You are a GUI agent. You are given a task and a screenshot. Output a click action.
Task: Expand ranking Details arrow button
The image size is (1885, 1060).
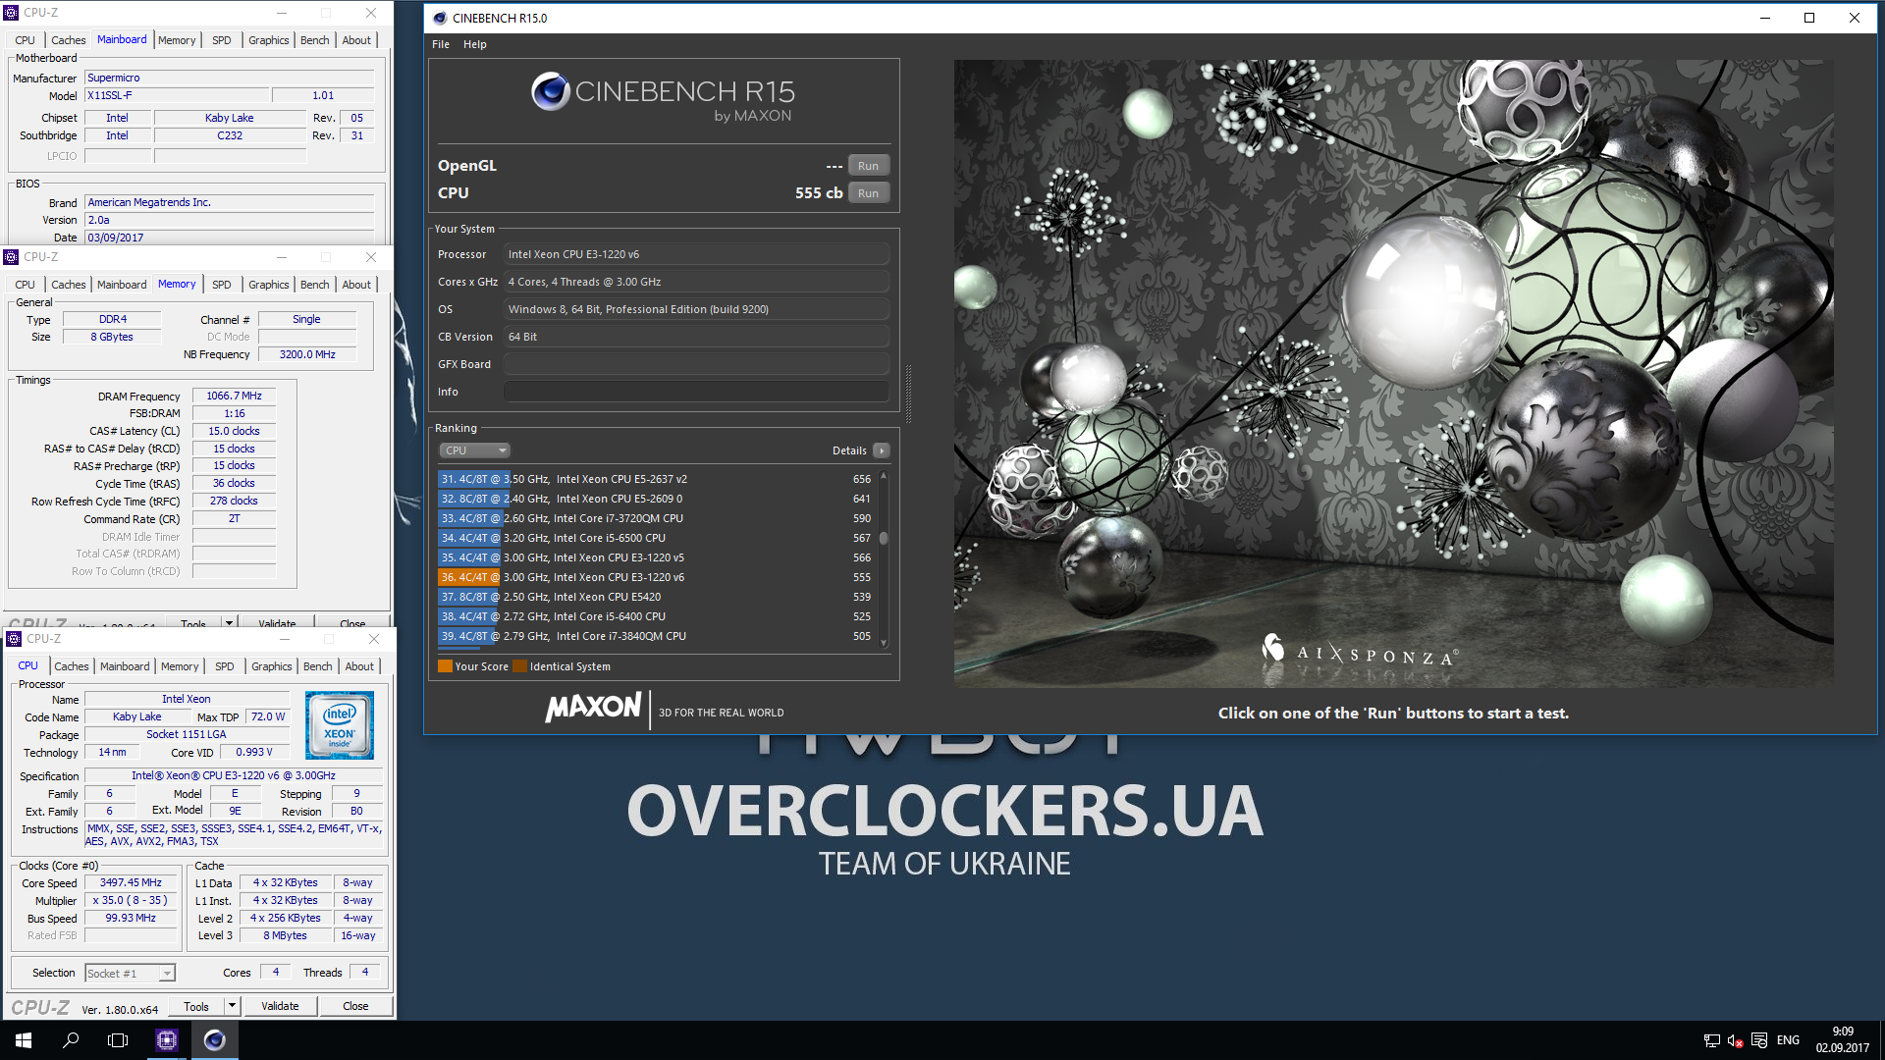(x=881, y=450)
